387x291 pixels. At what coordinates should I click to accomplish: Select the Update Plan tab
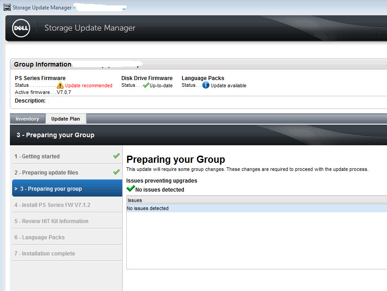pyautogui.click(x=66, y=119)
